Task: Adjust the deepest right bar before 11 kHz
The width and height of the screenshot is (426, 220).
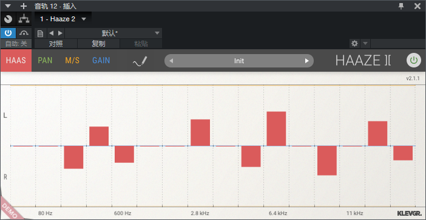Action: pyautogui.click(x=327, y=160)
